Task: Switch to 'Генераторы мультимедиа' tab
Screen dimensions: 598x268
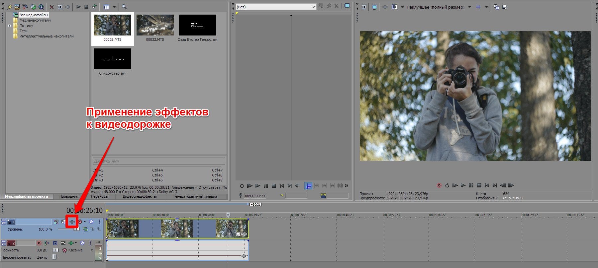Action: pyautogui.click(x=195, y=196)
